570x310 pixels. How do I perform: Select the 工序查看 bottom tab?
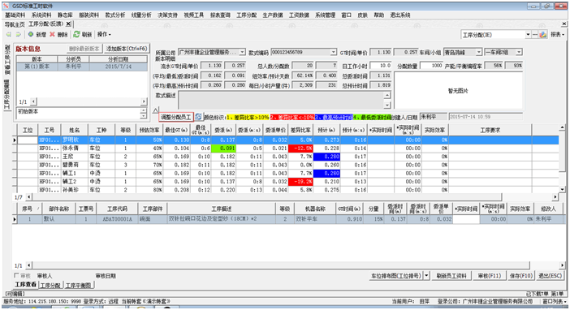click(x=25, y=285)
